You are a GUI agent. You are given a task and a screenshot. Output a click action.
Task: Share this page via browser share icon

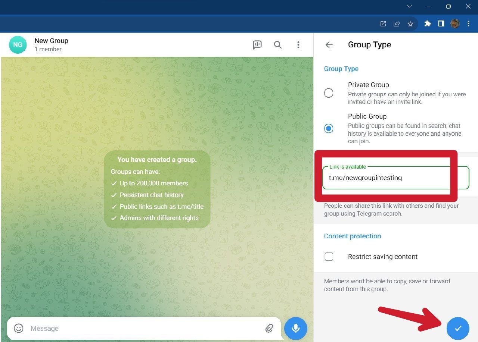[397, 24]
